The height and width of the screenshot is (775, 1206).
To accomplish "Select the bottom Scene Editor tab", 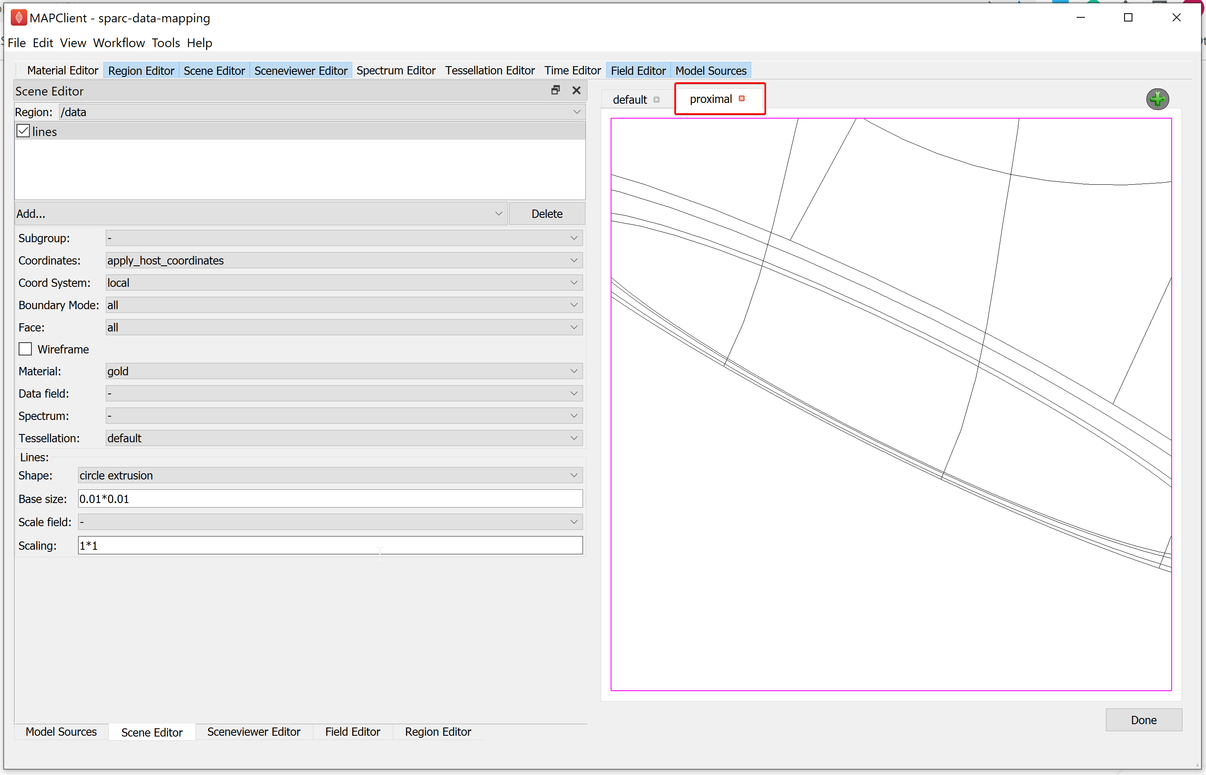I will (151, 732).
